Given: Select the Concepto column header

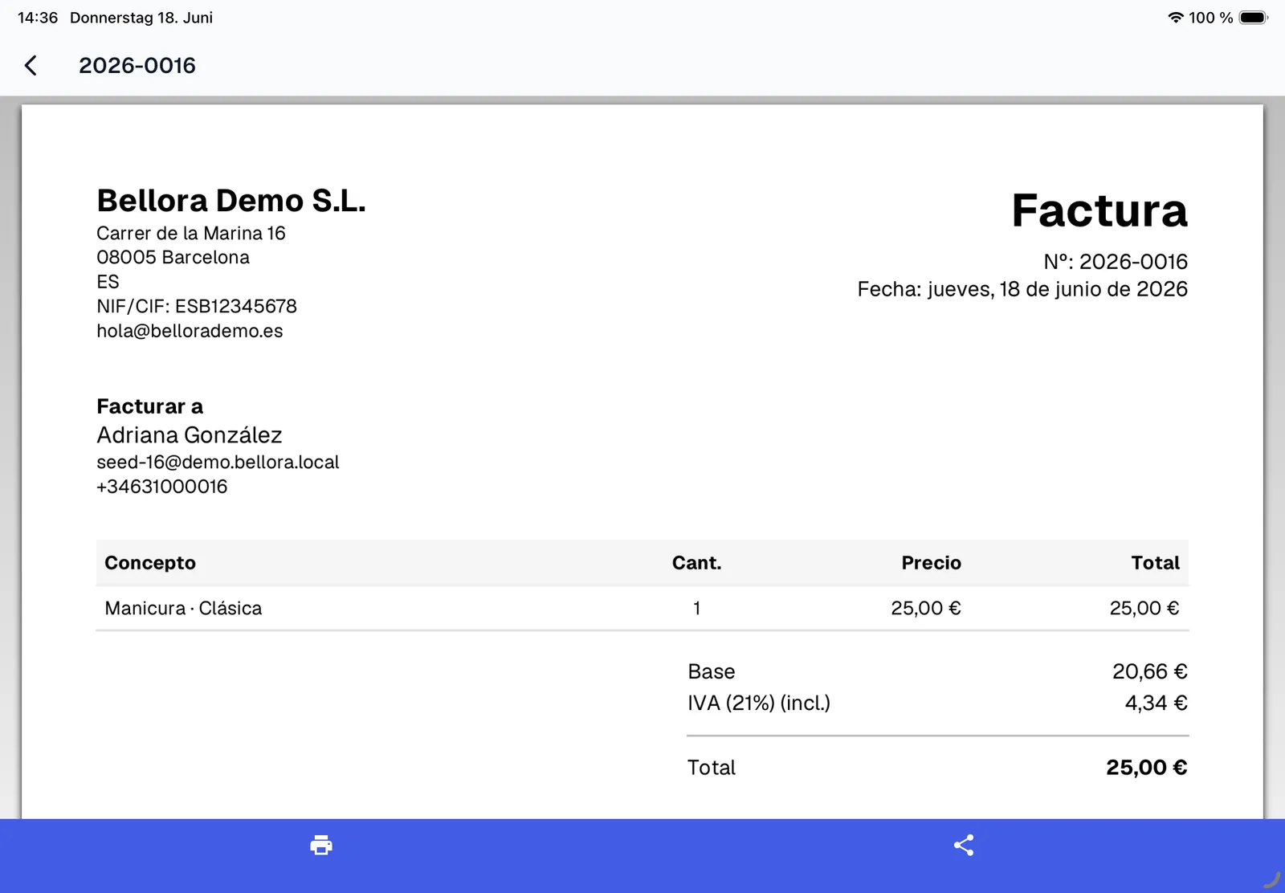Looking at the screenshot, I should coord(150,563).
